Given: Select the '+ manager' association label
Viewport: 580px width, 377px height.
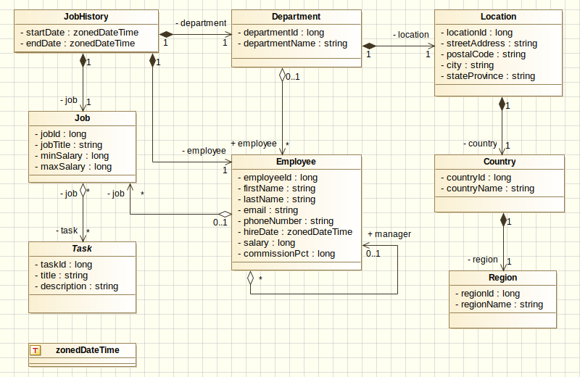Looking at the screenshot, I should tap(389, 234).
